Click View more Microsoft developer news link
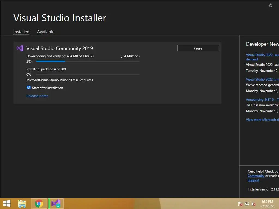The width and height of the screenshot is (279, 209). [x=262, y=120]
